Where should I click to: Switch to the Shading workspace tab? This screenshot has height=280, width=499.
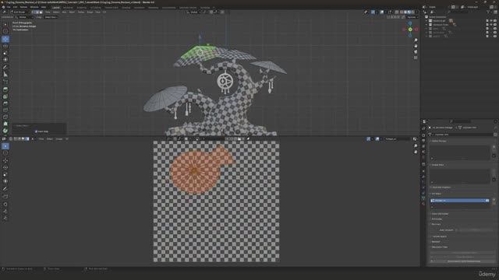(x=126, y=7)
